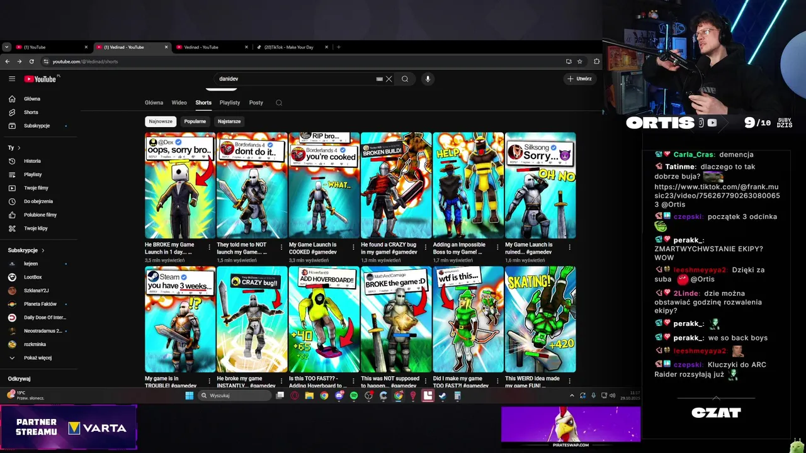This screenshot has height=453, width=806.
Task: Open the 'oops, sorry bro' short thumbnail
Action: [180, 186]
